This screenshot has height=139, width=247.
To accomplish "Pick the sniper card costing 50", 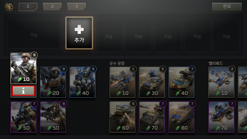I will (x=53, y=117).
